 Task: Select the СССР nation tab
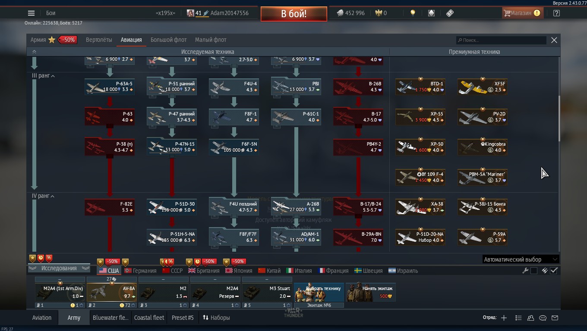click(x=172, y=271)
